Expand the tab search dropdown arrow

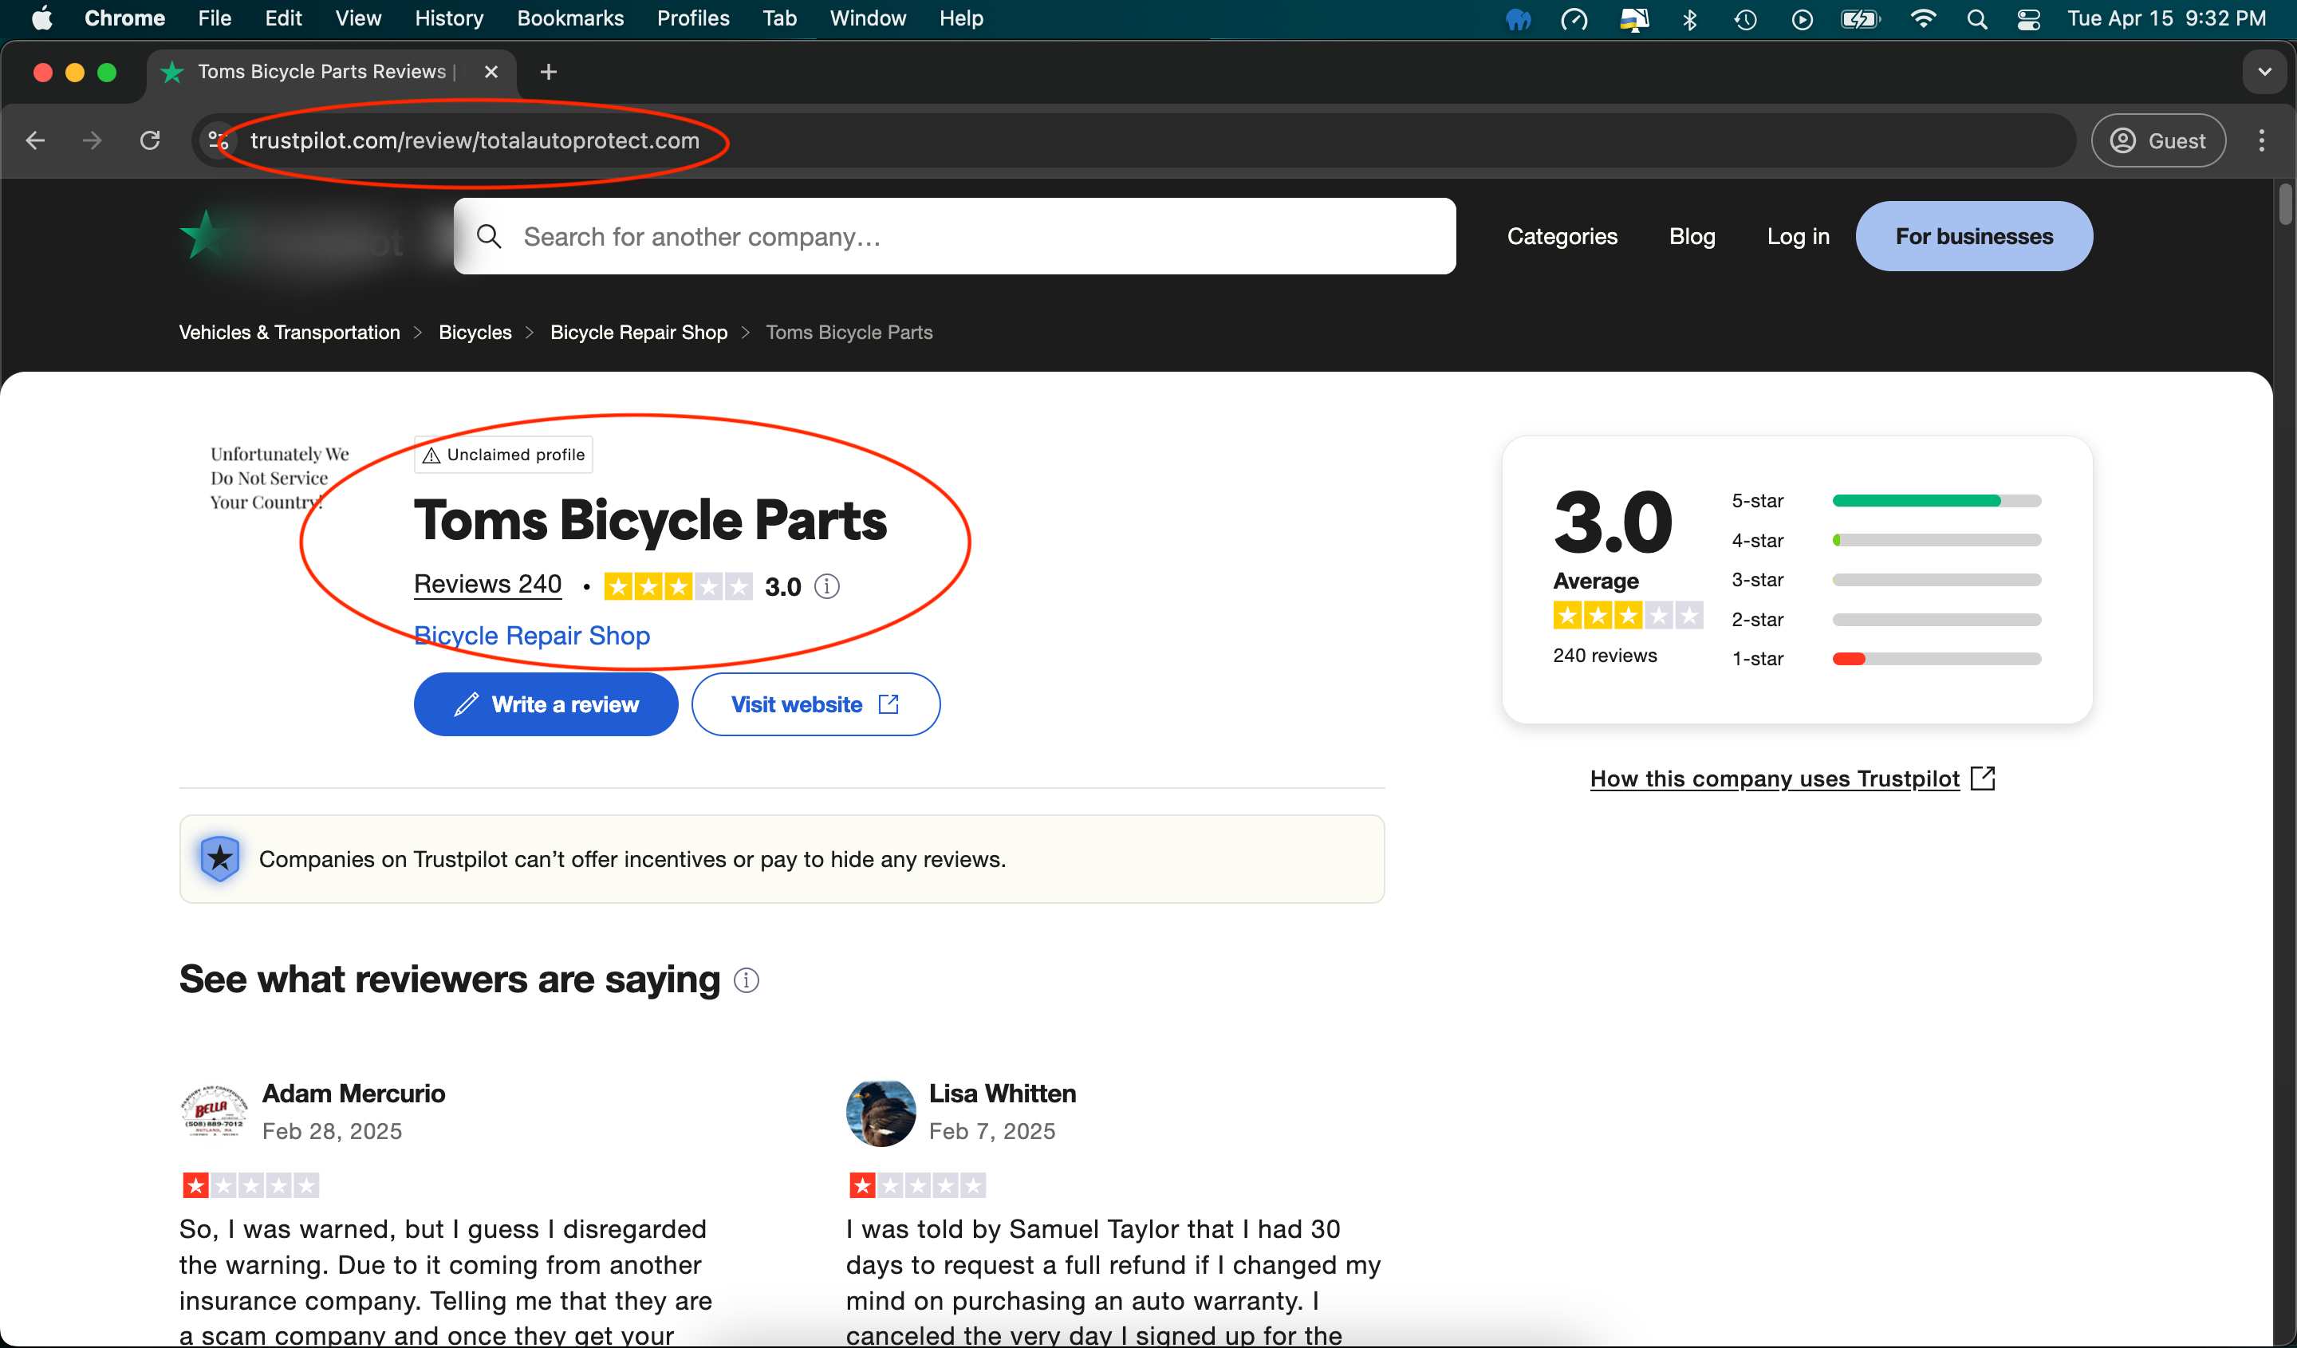[x=2264, y=72]
